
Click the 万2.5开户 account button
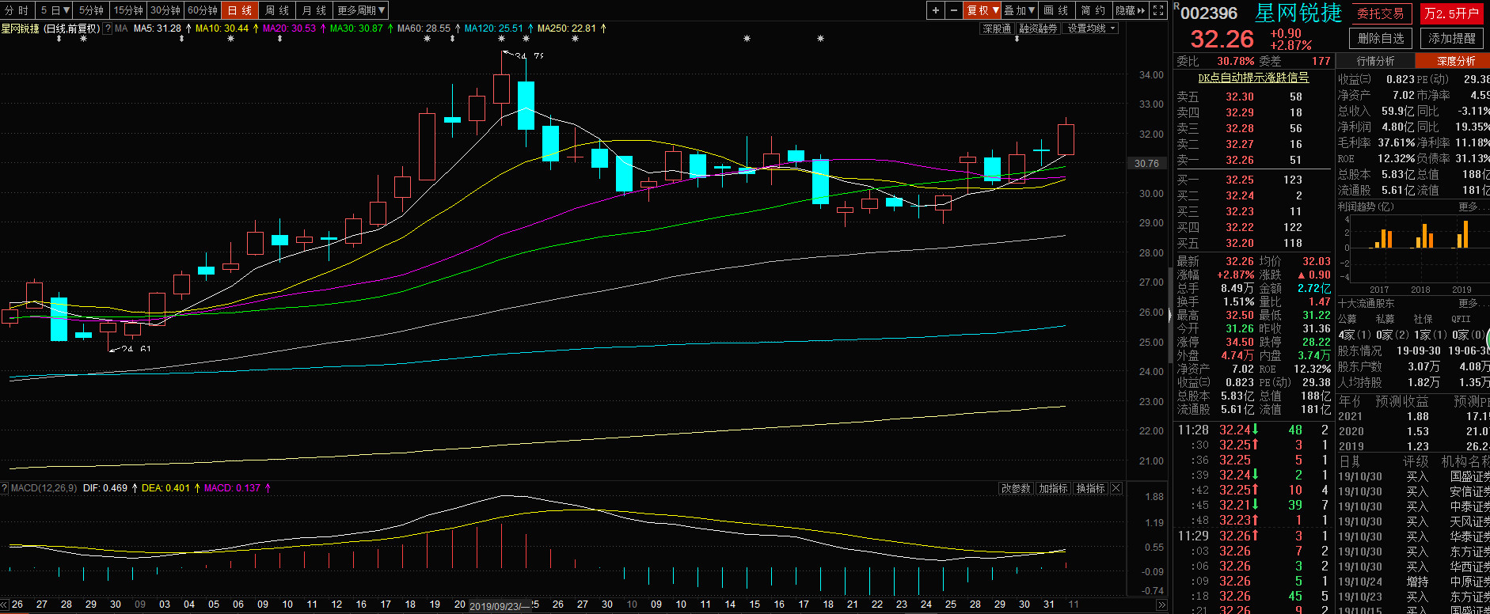tap(1452, 13)
